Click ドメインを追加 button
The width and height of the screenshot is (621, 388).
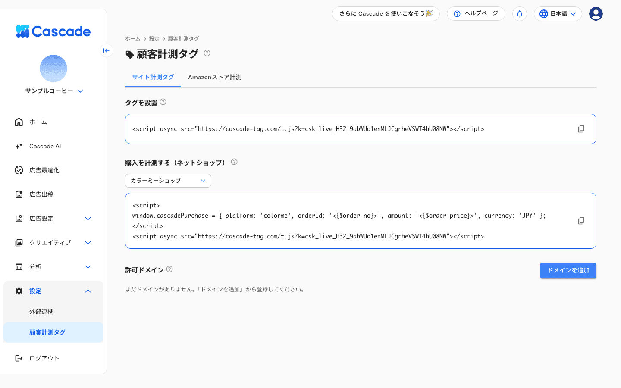pyautogui.click(x=568, y=271)
